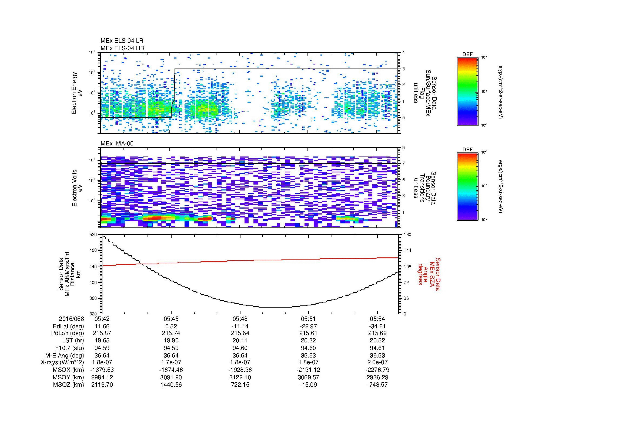The width and height of the screenshot is (632, 446).
Task: Click the 520 altitude axis tick label
Action: coord(93,234)
